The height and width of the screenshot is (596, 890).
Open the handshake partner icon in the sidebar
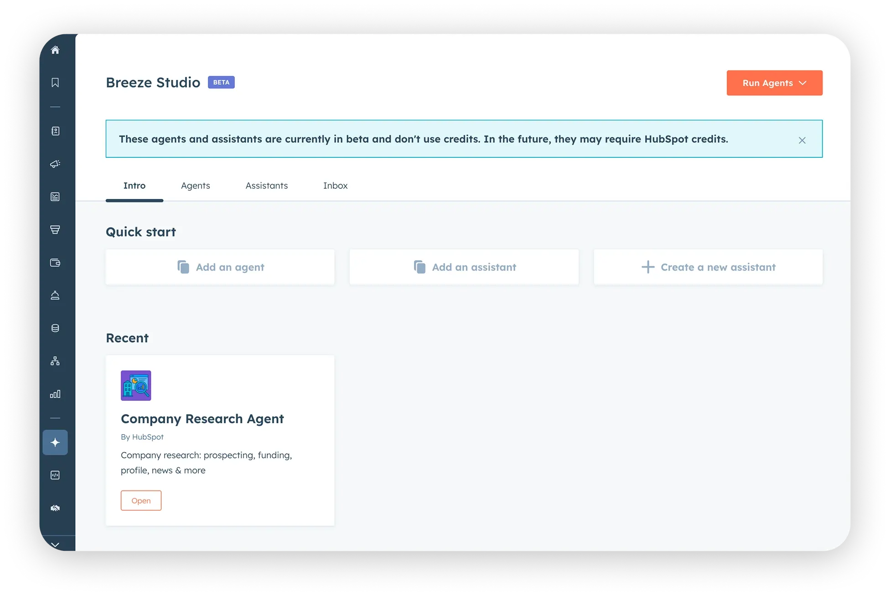pos(55,508)
